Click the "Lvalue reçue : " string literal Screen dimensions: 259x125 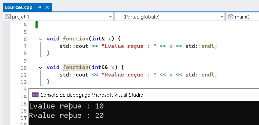click(x=129, y=46)
